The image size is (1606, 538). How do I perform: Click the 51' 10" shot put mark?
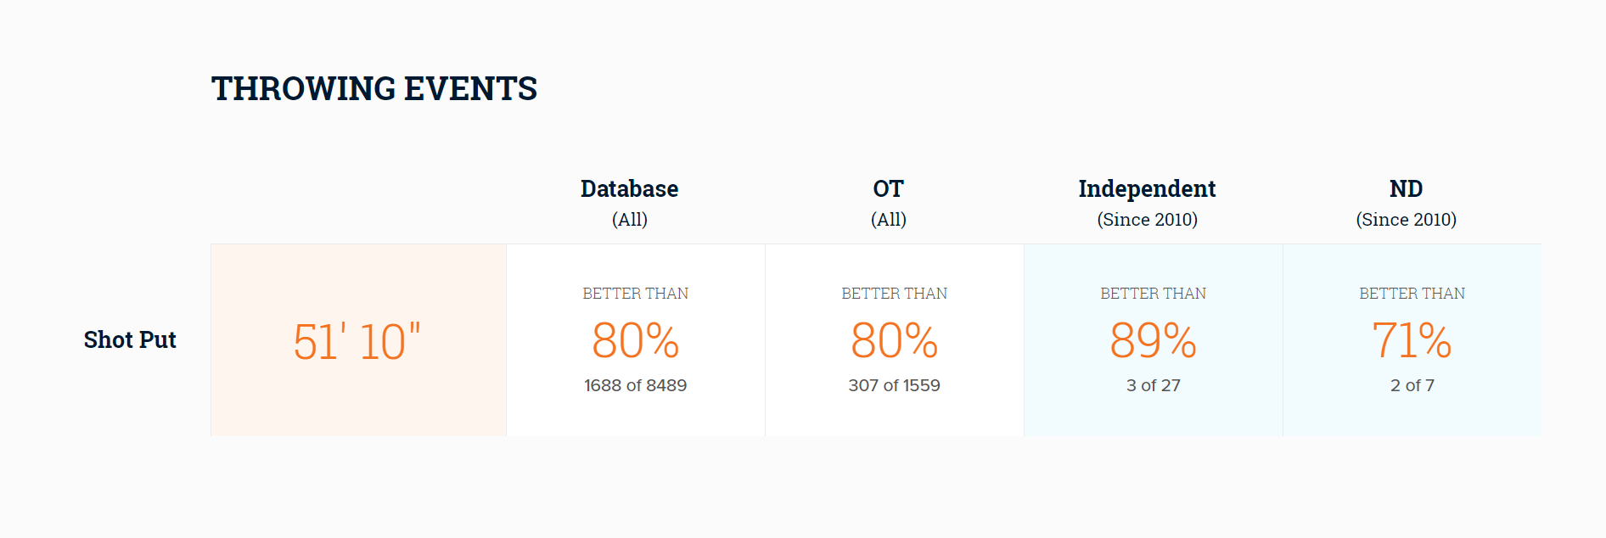click(357, 341)
